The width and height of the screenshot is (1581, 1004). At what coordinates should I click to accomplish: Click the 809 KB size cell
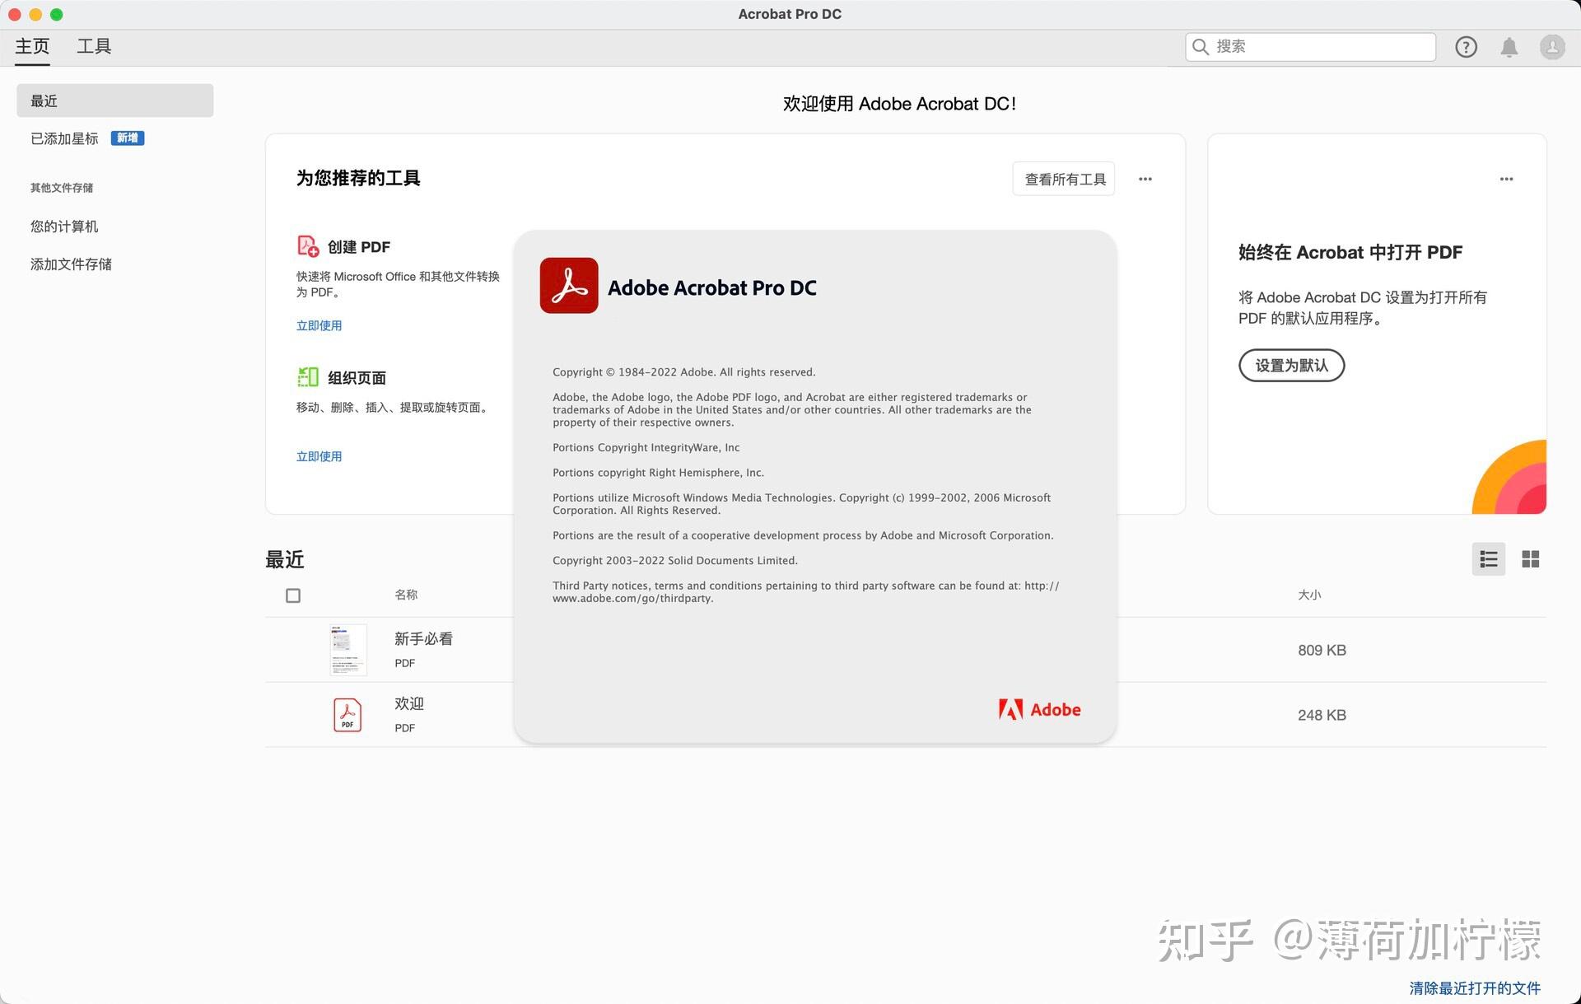(x=1322, y=651)
